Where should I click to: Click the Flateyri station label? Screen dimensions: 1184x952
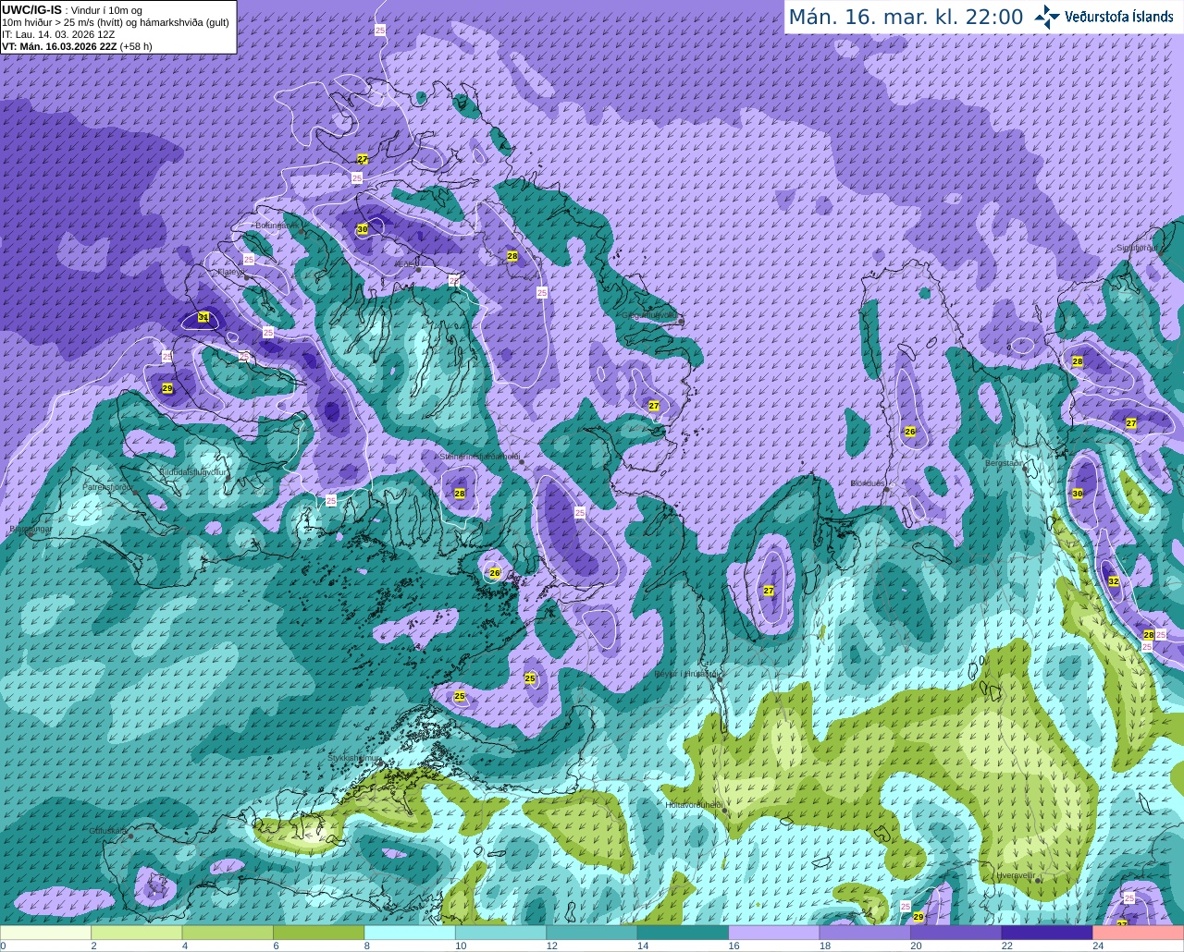(230, 272)
